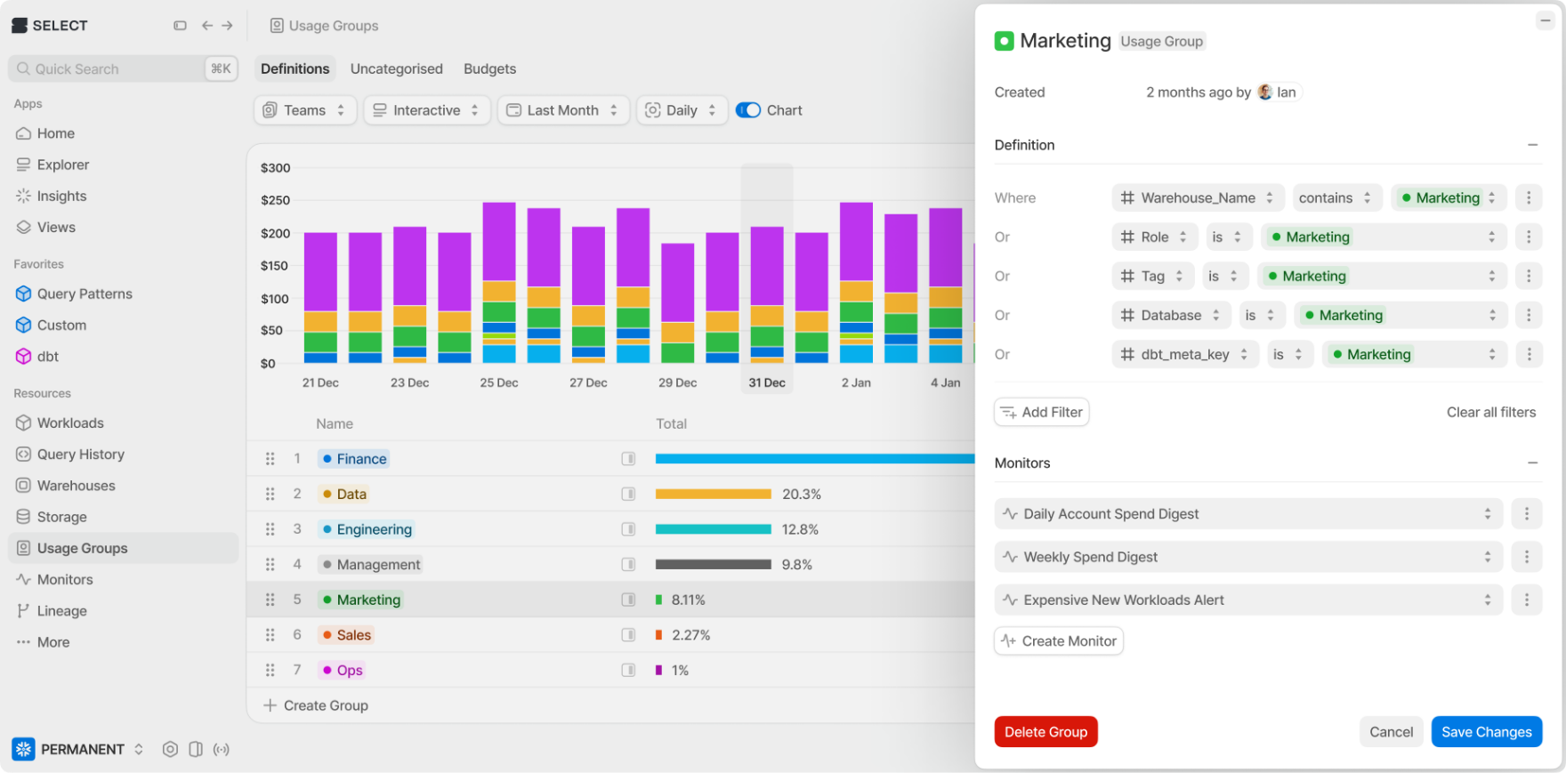1566x773 pixels.
Task: Toggle the sidebar panel icon
Action: [x=180, y=26]
